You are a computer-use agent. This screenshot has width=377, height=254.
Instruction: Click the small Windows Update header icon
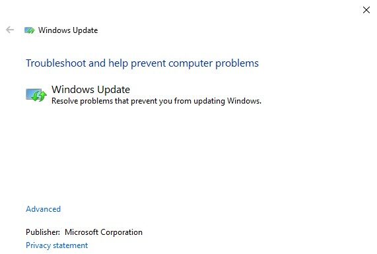[x=29, y=30]
